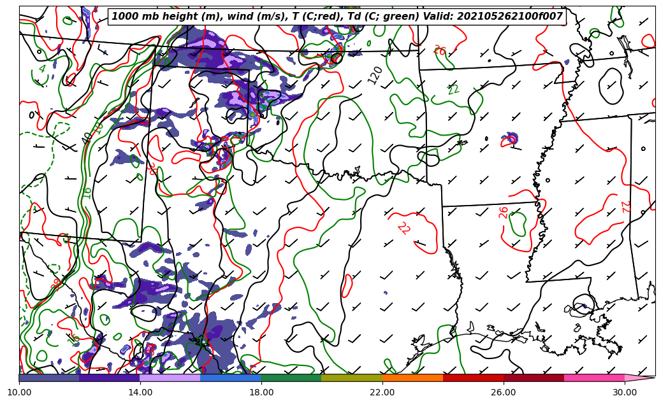The width and height of the screenshot is (661, 403).
Task: Click the black 0 height contour label
Action: 33,115
